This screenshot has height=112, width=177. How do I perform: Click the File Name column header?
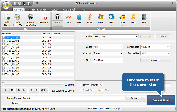(x=21, y=34)
